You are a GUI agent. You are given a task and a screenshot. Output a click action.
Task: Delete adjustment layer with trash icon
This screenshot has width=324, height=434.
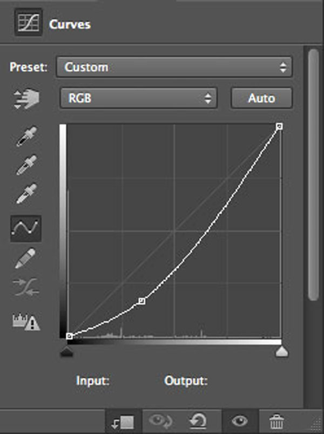click(276, 421)
